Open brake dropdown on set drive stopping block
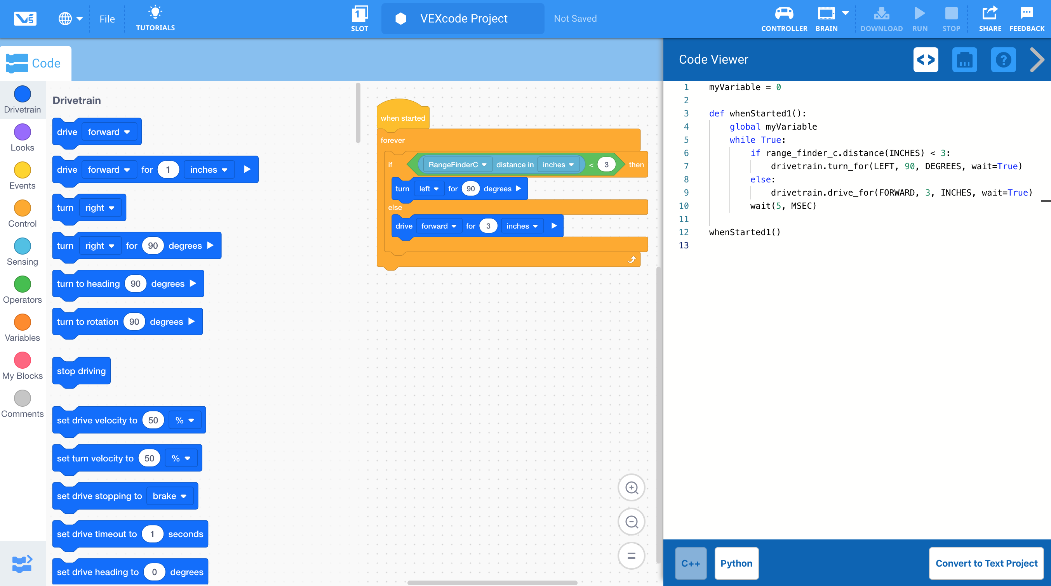The height and width of the screenshot is (586, 1051). (x=170, y=496)
